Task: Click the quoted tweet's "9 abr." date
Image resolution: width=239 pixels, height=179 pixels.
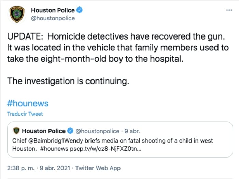Action: pos(132,131)
